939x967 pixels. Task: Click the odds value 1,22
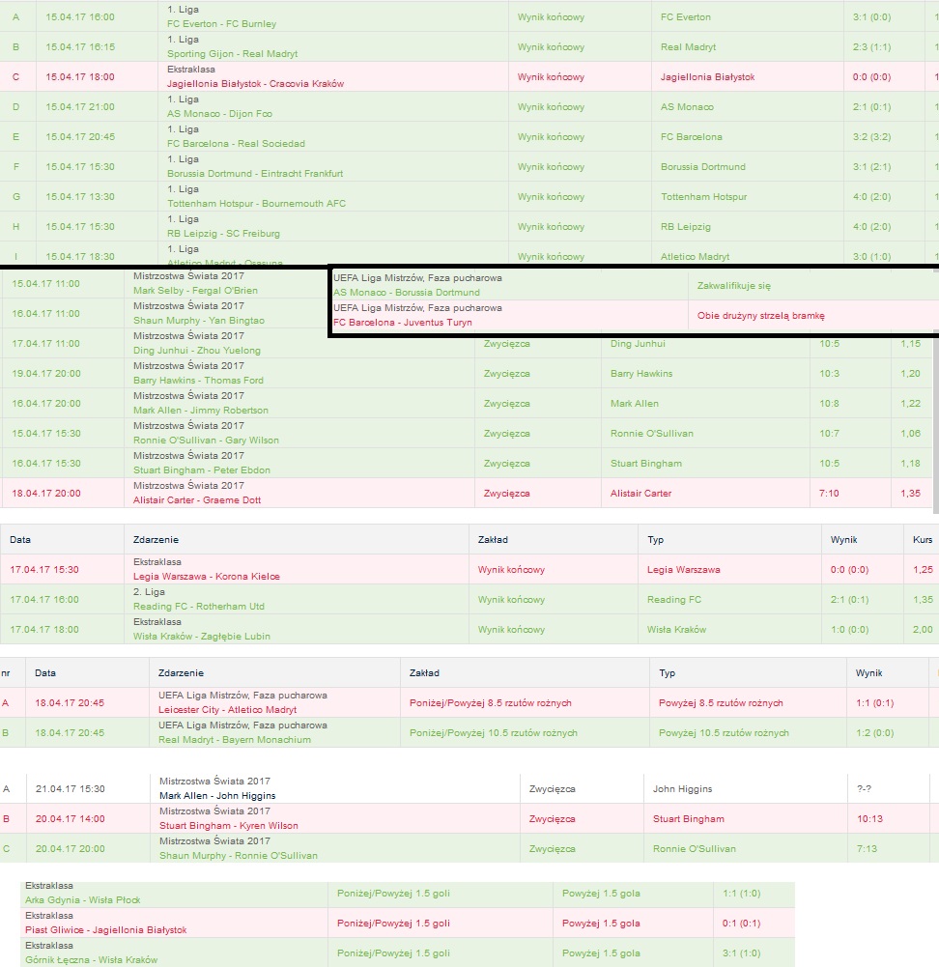[910, 404]
